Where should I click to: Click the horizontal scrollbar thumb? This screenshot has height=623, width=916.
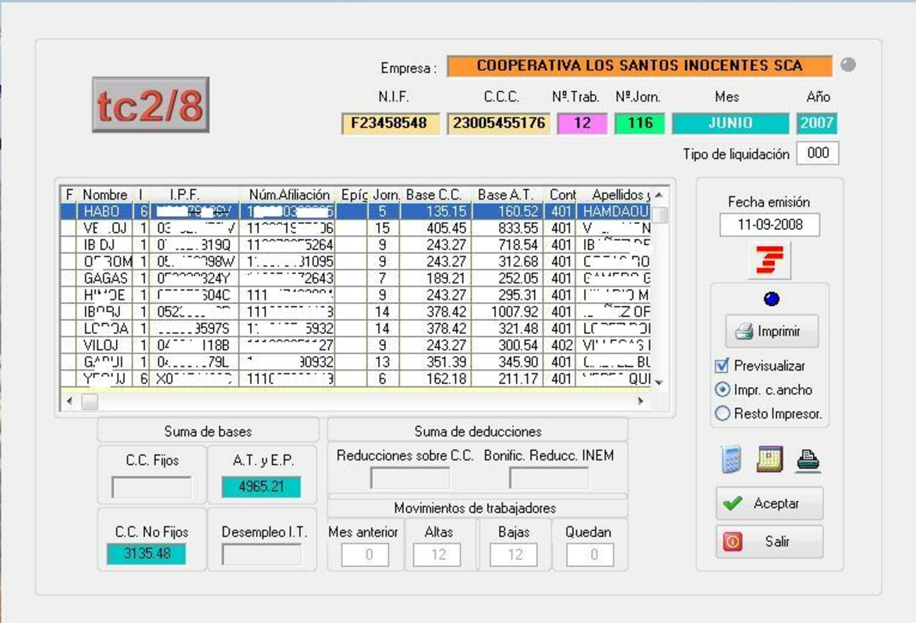coord(90,401)
